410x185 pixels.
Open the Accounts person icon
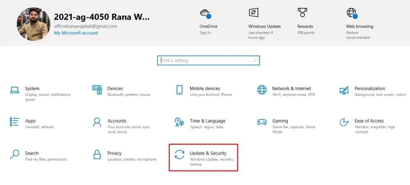click(97, 122)
